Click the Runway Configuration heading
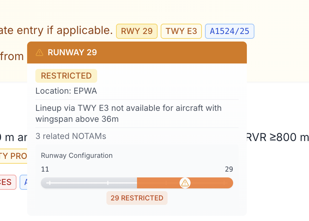Viewport: 309px width, 221px height. coord(77,155)
